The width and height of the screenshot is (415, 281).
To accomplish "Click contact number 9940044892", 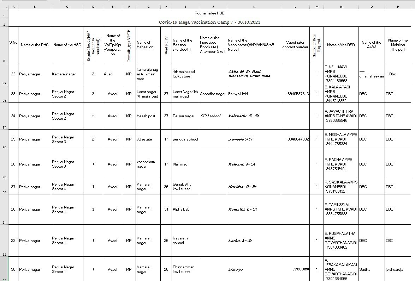I will click(x=295, y=139).
